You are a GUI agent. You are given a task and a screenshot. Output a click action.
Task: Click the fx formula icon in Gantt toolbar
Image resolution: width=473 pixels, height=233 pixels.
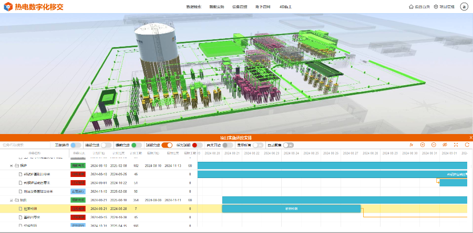point(412,145)
